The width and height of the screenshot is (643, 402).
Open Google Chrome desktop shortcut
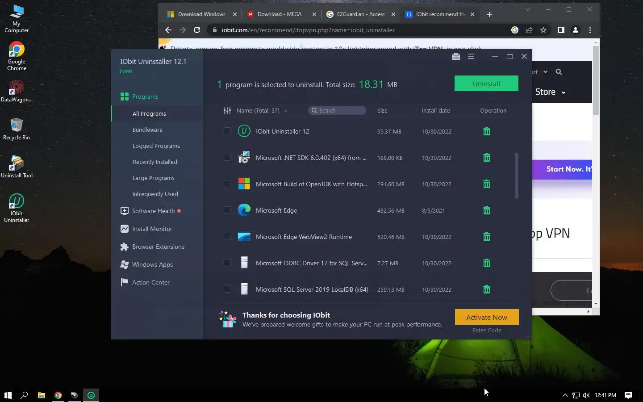(17, 56)
